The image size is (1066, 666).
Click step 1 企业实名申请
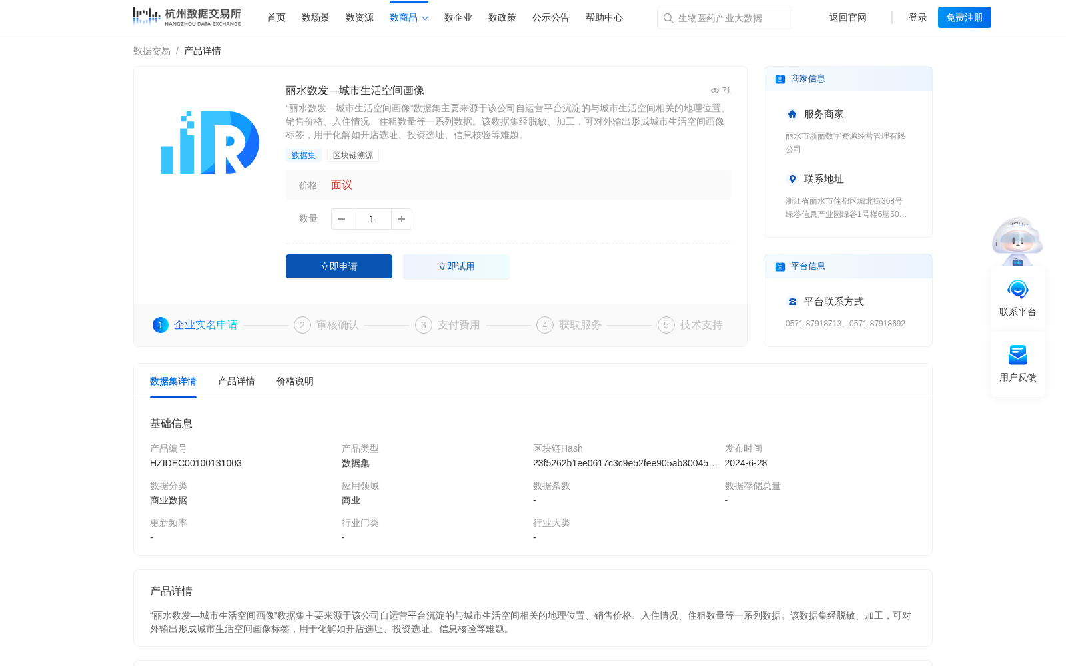(195, 325)
